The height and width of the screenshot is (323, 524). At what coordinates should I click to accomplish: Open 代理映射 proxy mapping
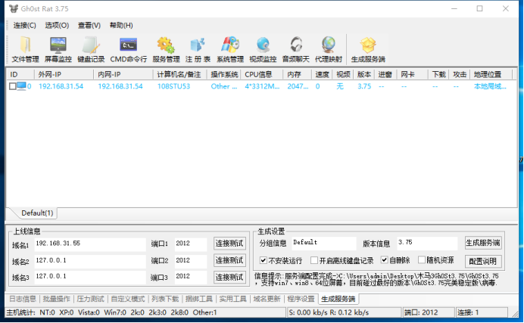tap(329, 49)
